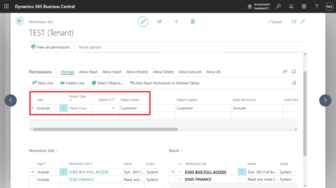
Task: Click Delete Line
Action: pos(73,83)
